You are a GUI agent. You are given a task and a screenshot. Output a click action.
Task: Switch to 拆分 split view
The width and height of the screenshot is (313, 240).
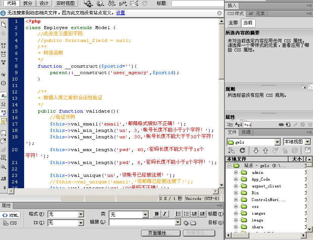tap(27, 3)
